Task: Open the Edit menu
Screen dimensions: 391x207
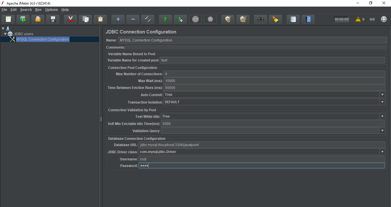Action: (x=14, y=10)
